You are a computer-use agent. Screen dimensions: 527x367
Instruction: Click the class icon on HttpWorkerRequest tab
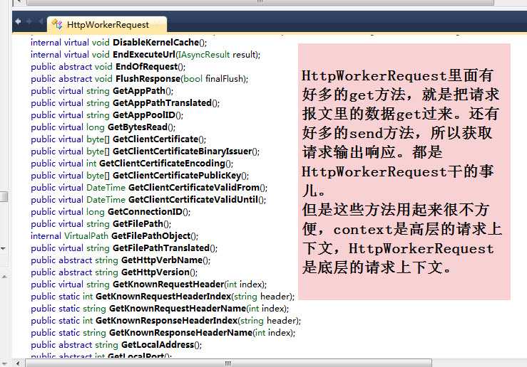(x=57, y=24)
